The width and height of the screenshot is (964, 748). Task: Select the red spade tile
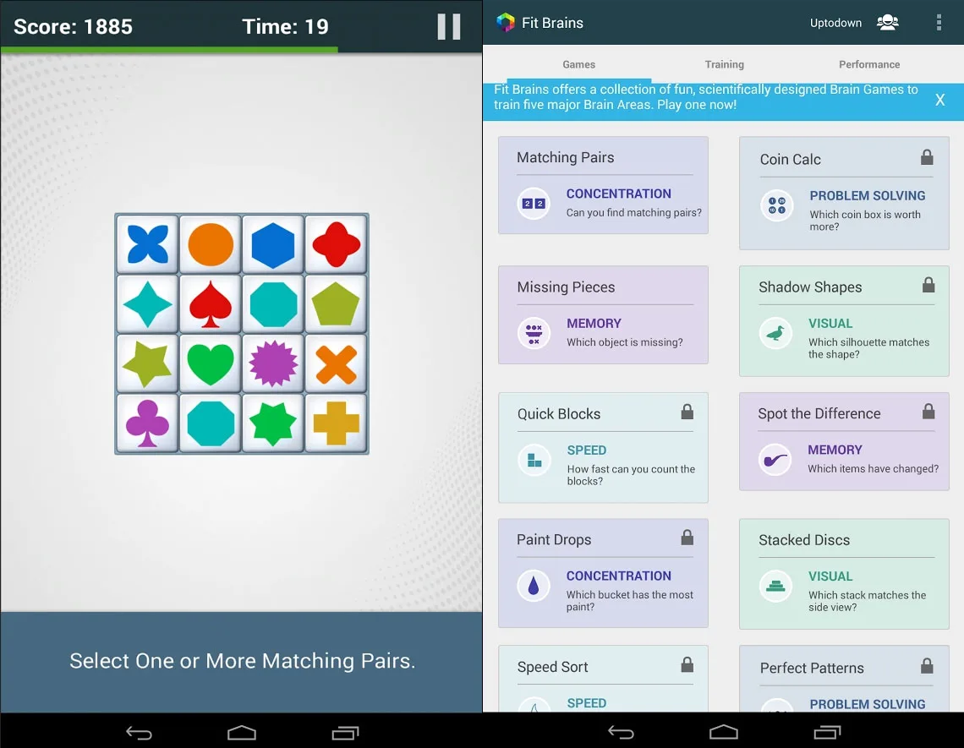point(211,303)
